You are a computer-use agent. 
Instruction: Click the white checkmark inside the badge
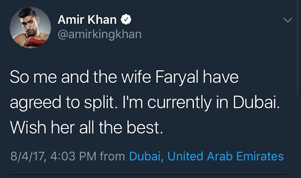[126, 19]
